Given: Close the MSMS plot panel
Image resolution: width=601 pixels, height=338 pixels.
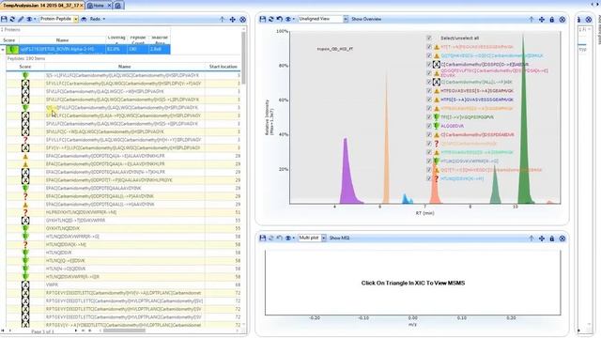Looking at the screenshot, I should [562, 238].
